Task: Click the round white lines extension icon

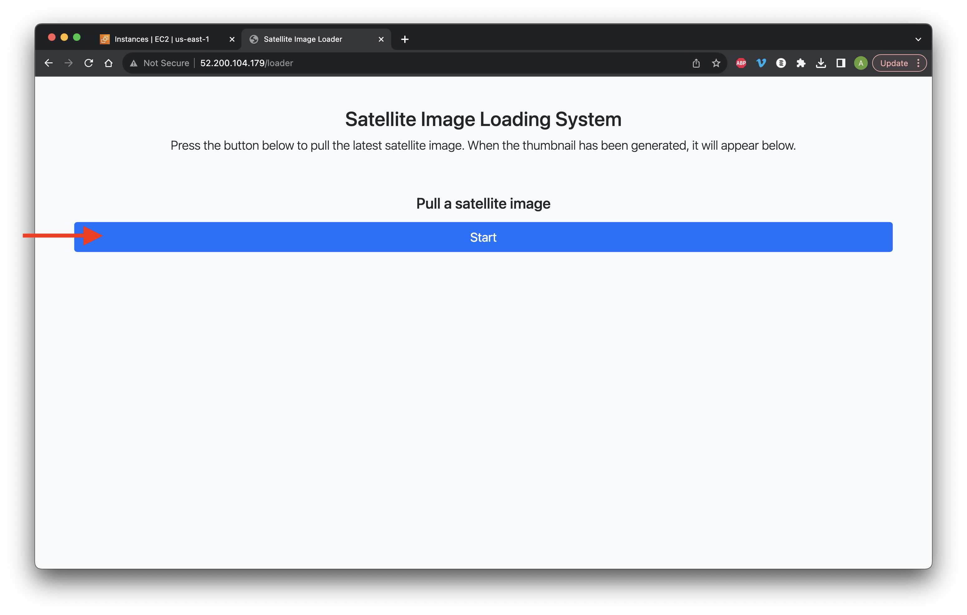Action: click(x=781, y=63)
